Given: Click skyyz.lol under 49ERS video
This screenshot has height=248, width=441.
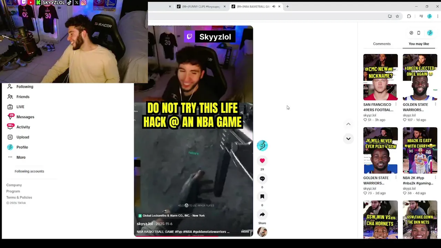Looking at the screenshot, I should pyautogui.click(x=370, y=115).
